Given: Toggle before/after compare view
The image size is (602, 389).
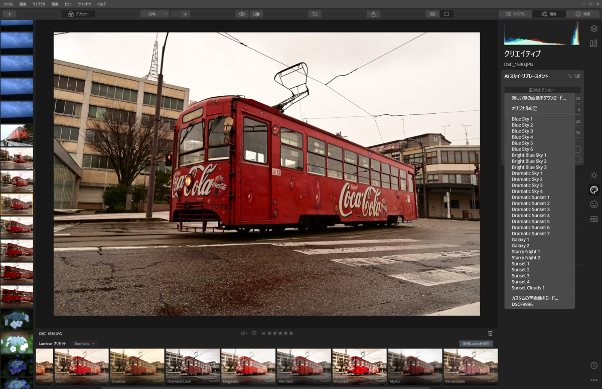Looking at the screenshot, I should pyautogui.click(x=256, y=14).
